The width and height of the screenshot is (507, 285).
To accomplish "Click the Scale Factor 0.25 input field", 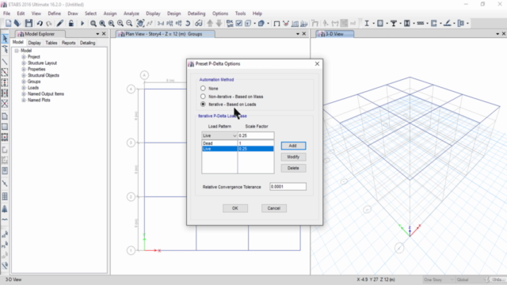I will coord(256,135).
